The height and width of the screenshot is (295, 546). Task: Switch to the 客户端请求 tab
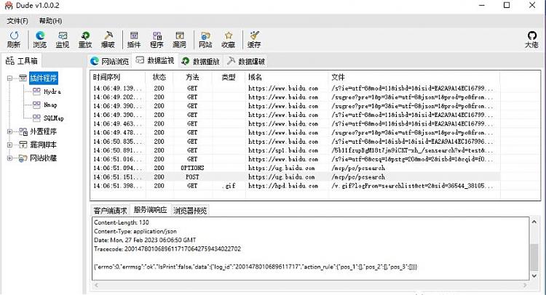pyautogui.click(x=111, y=211)
